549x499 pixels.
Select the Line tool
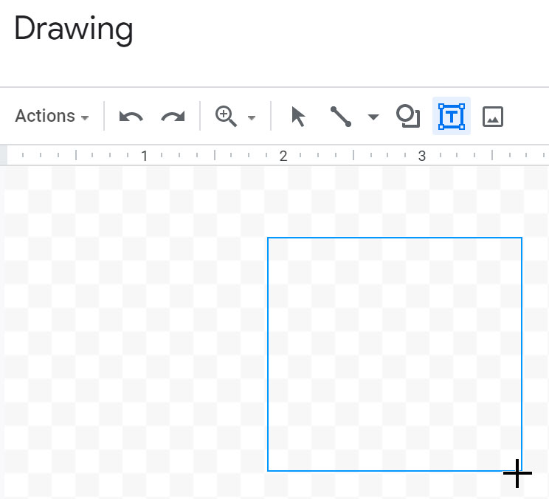341,117
